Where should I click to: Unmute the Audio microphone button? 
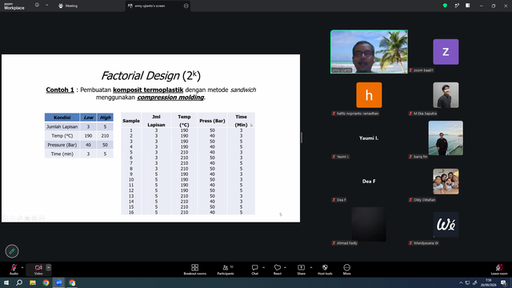tap(14, 270)
